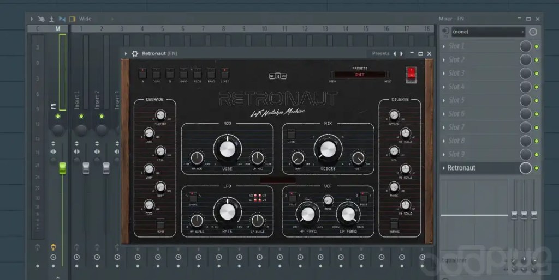Toggle the red power switch
The width and height of the screenshot is (559, 280).
[411, 74]
